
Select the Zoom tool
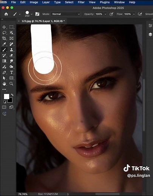click(x=11, y=84)
